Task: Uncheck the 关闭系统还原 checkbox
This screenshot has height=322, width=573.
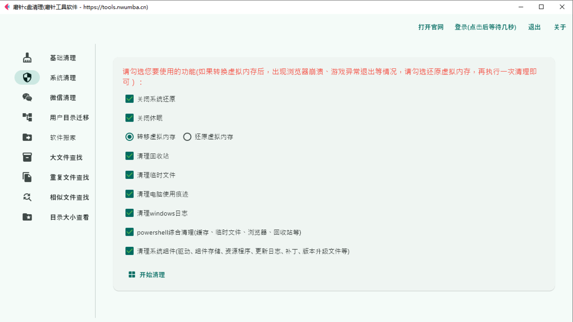Action: pyautogui.click(x=129, y=99)
